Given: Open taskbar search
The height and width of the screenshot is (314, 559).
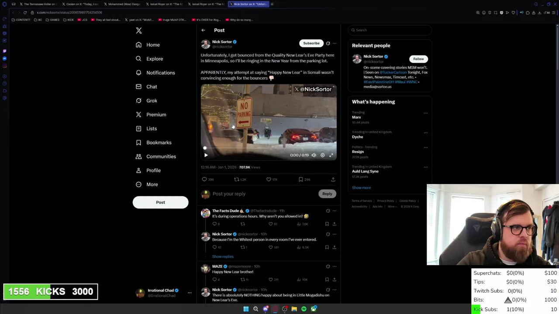Looking at the screenshot, I should tap(255, 309).
